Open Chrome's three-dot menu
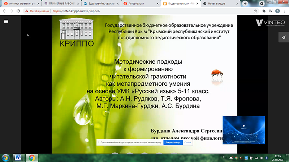The width and height of the screenshot is (289, 162). [x=284, y=11]
